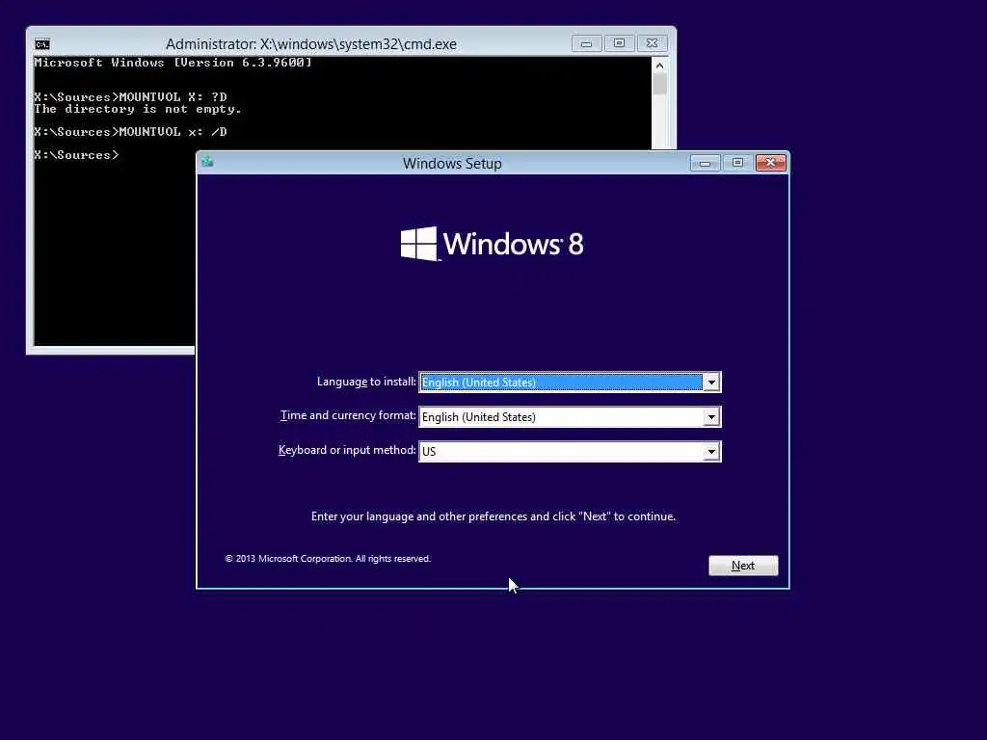
Task: Open the Language to install dropdown arrow
Action: (711, 382)
